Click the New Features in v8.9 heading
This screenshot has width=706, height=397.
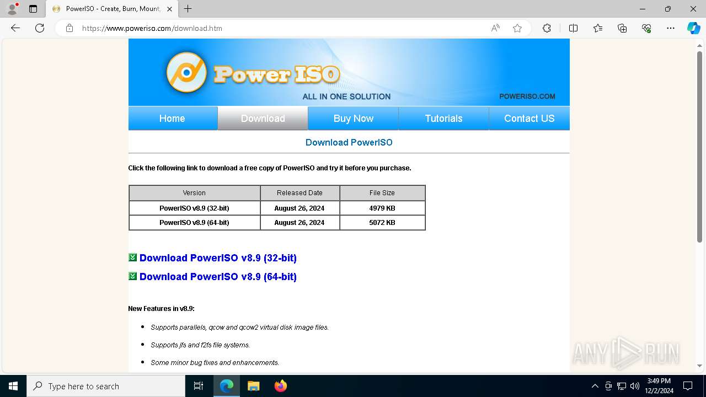(161, 308)
